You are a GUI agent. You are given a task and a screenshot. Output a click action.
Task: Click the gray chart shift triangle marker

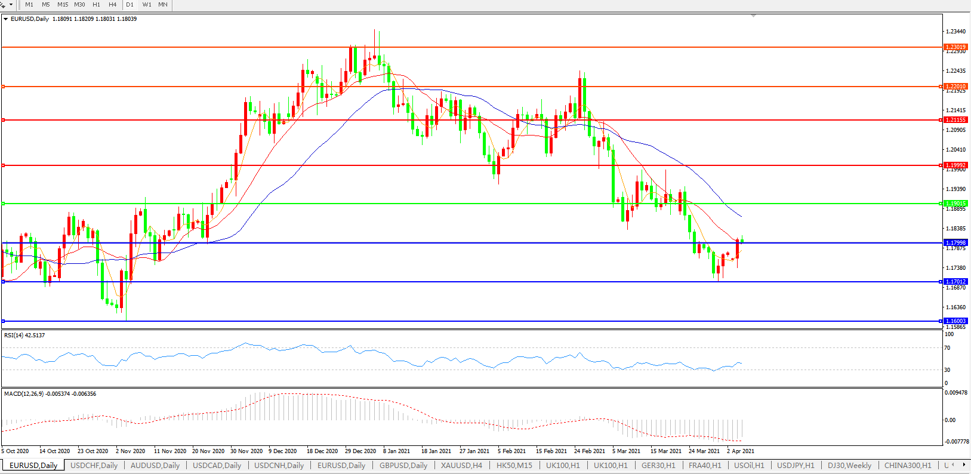[x=753, y=16]
